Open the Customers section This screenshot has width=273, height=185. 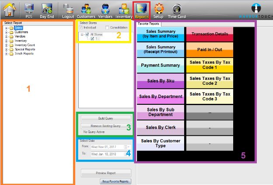(x=86, y=9)
